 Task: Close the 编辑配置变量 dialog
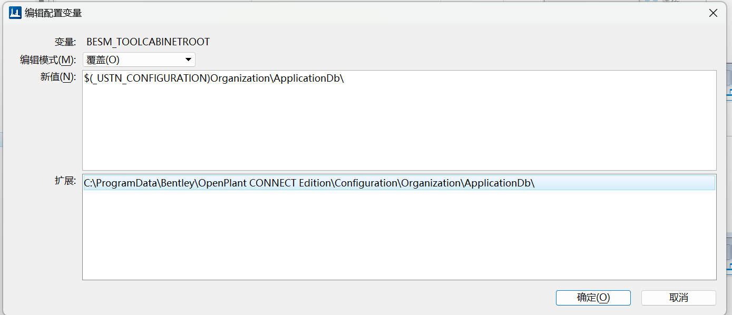pos(713,13)
